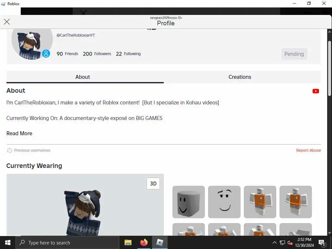View the 90 Friends list

click(x=67, y=54)
